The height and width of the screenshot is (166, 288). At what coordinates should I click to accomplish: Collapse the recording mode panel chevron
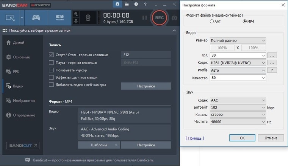point(174,31)
